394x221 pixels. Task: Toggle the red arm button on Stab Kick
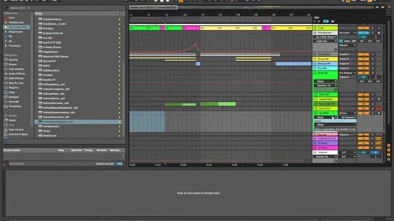379,109
